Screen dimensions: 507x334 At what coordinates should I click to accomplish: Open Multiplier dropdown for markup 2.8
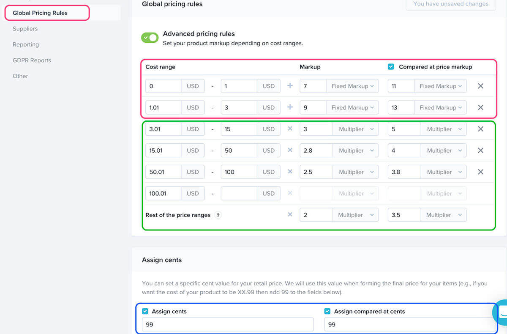point(356,151)
